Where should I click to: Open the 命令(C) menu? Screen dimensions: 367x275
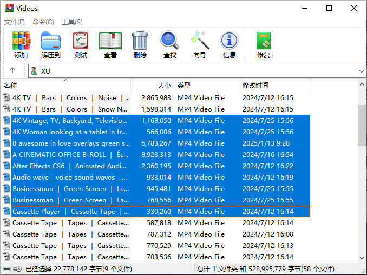[43, 22]
